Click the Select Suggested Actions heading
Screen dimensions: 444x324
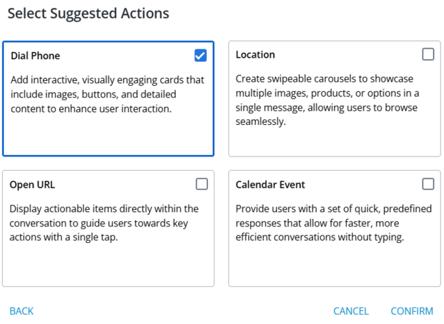[88, 13]
